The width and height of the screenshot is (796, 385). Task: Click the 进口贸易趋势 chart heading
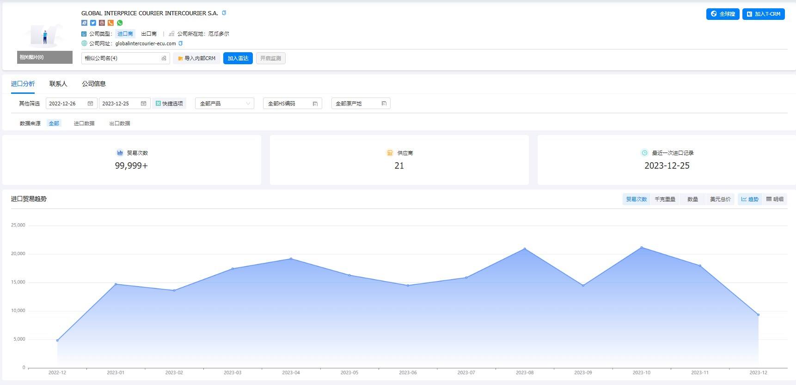29,199
